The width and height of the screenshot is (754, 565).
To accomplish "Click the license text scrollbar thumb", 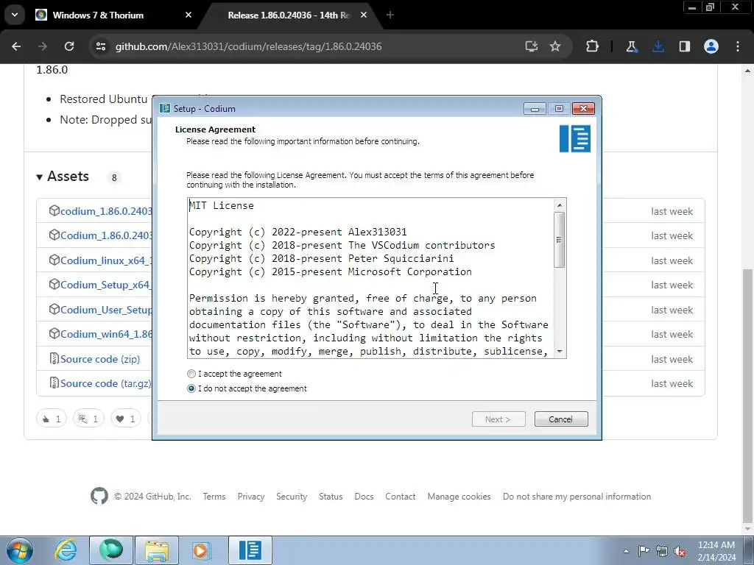I will (560, 240).
